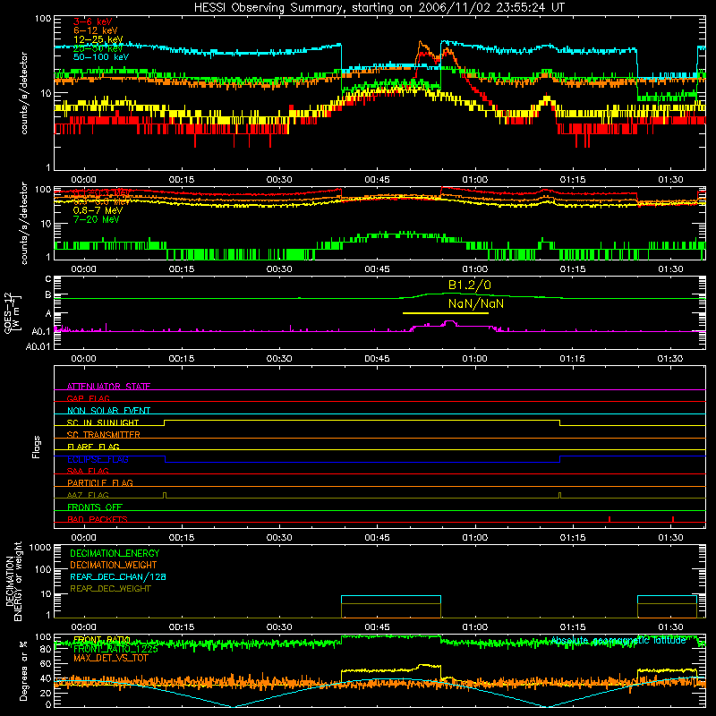Click the FRONTS_OFF flag label
716x716 pixels.
[95, 507]
